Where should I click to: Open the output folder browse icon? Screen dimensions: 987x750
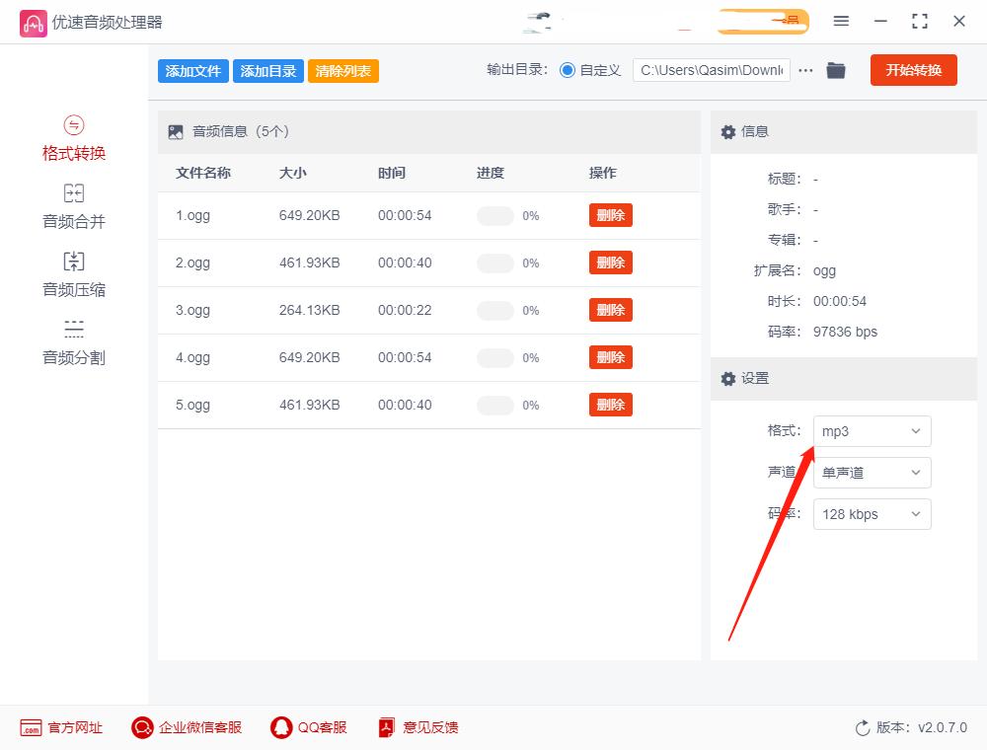pyautogui.click(x=836, y=70)
